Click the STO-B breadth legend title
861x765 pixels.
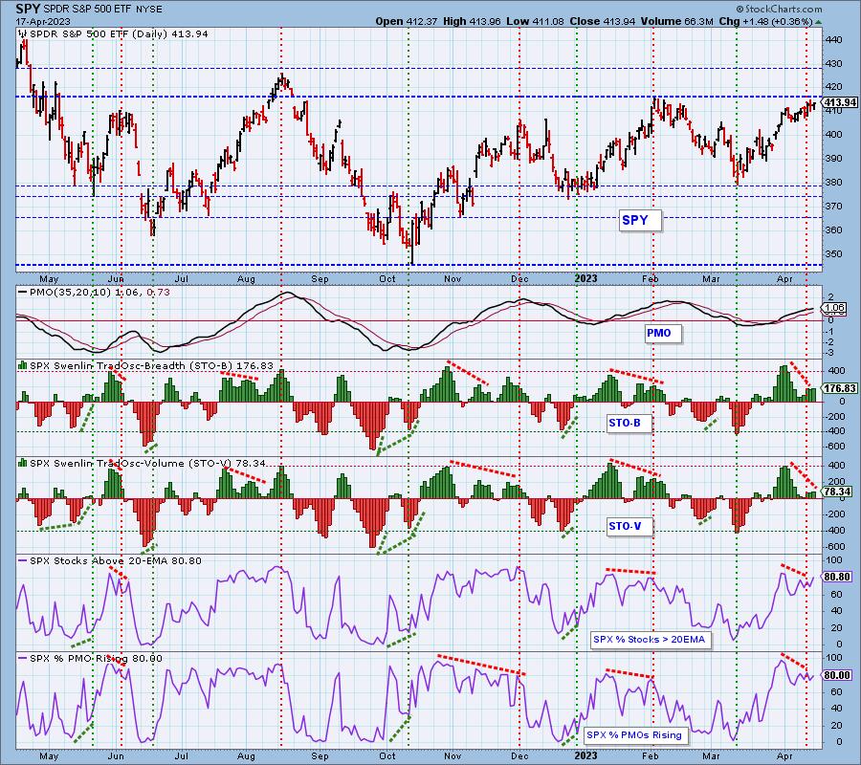(151, 365)
